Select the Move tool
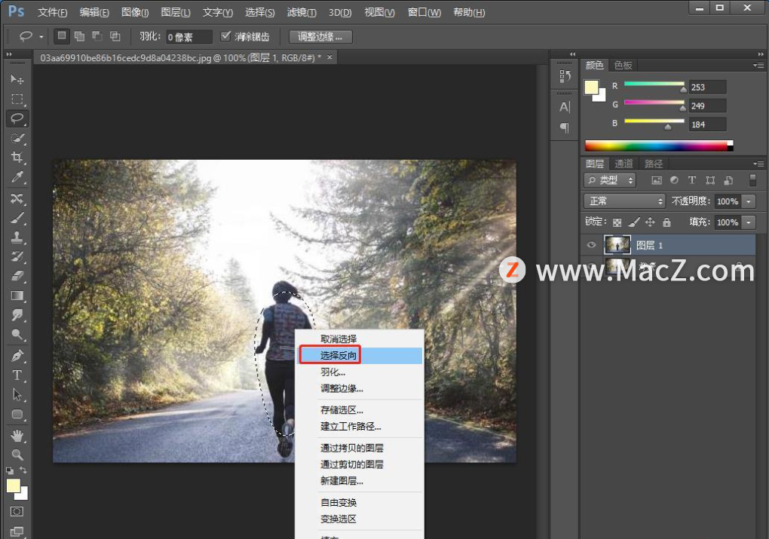The image size is (769, 539). point(17,79)
